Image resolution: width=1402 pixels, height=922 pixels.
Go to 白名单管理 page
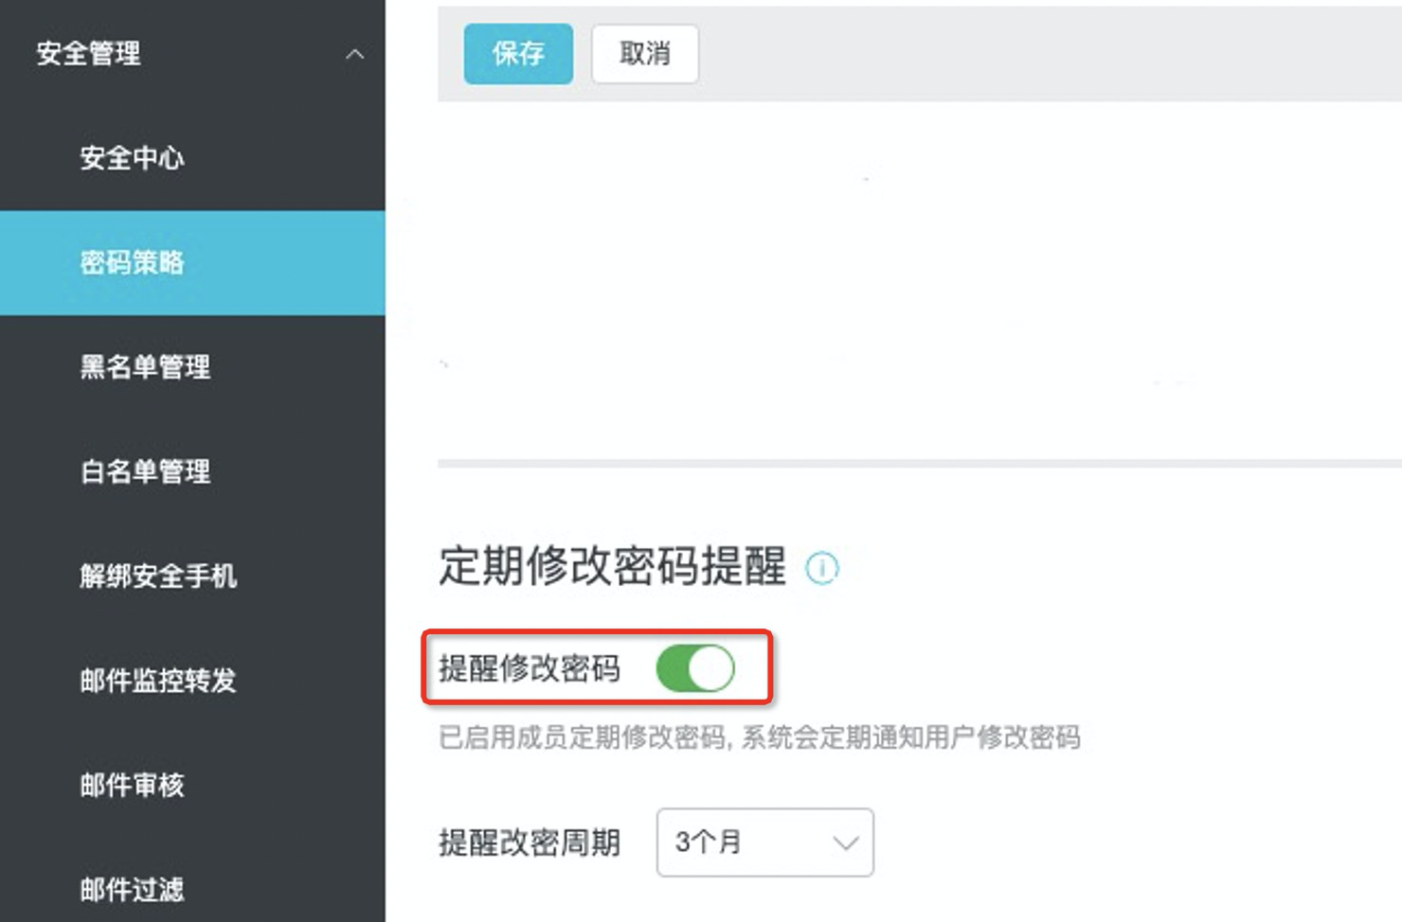coord(192,471)
